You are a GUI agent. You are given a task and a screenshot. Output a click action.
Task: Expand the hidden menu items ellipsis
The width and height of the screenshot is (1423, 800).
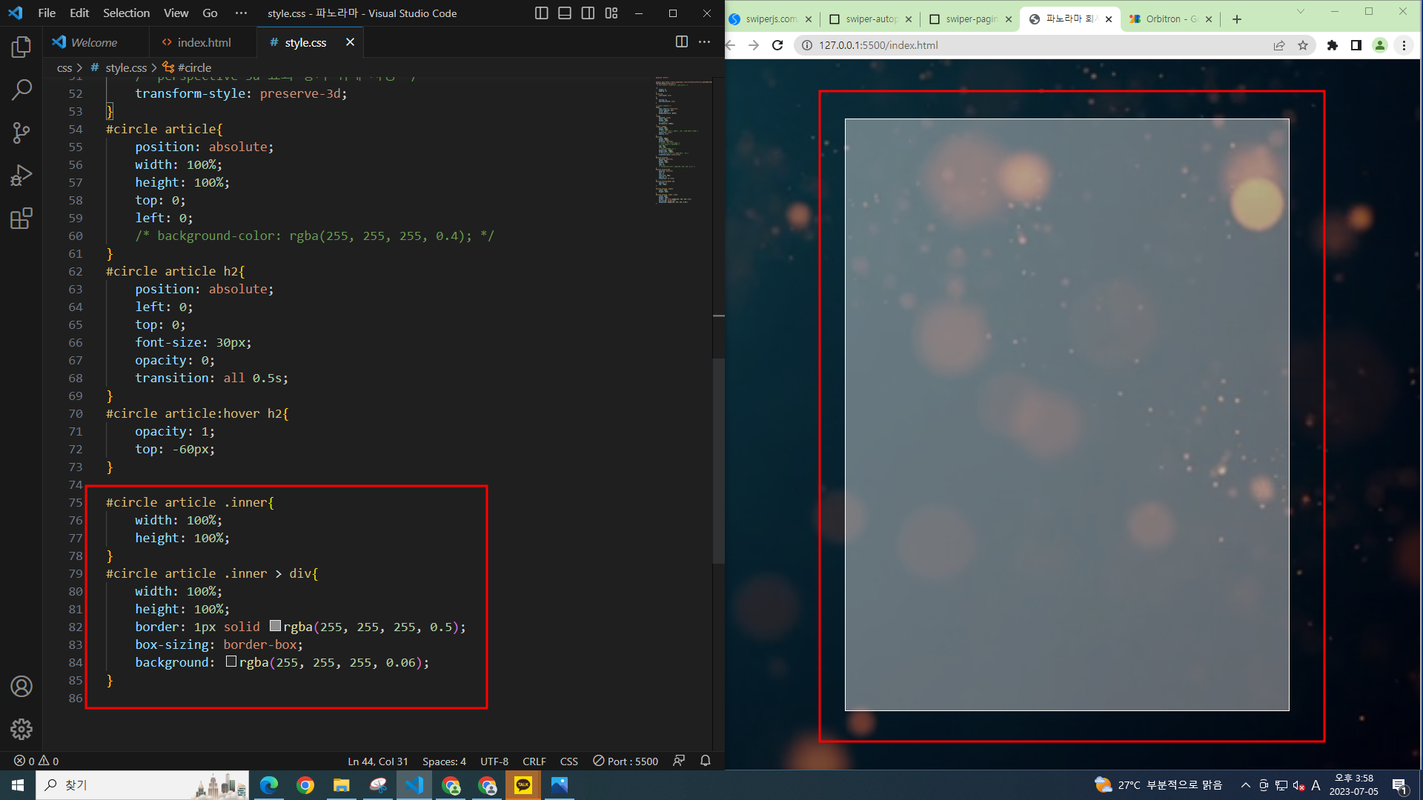coord(241,13)
